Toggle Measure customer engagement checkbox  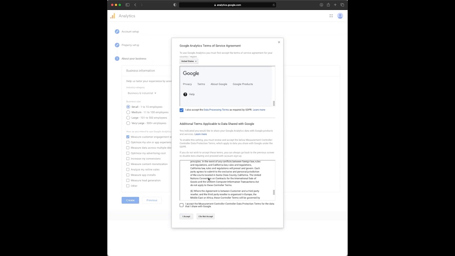[x=128, y=137]
